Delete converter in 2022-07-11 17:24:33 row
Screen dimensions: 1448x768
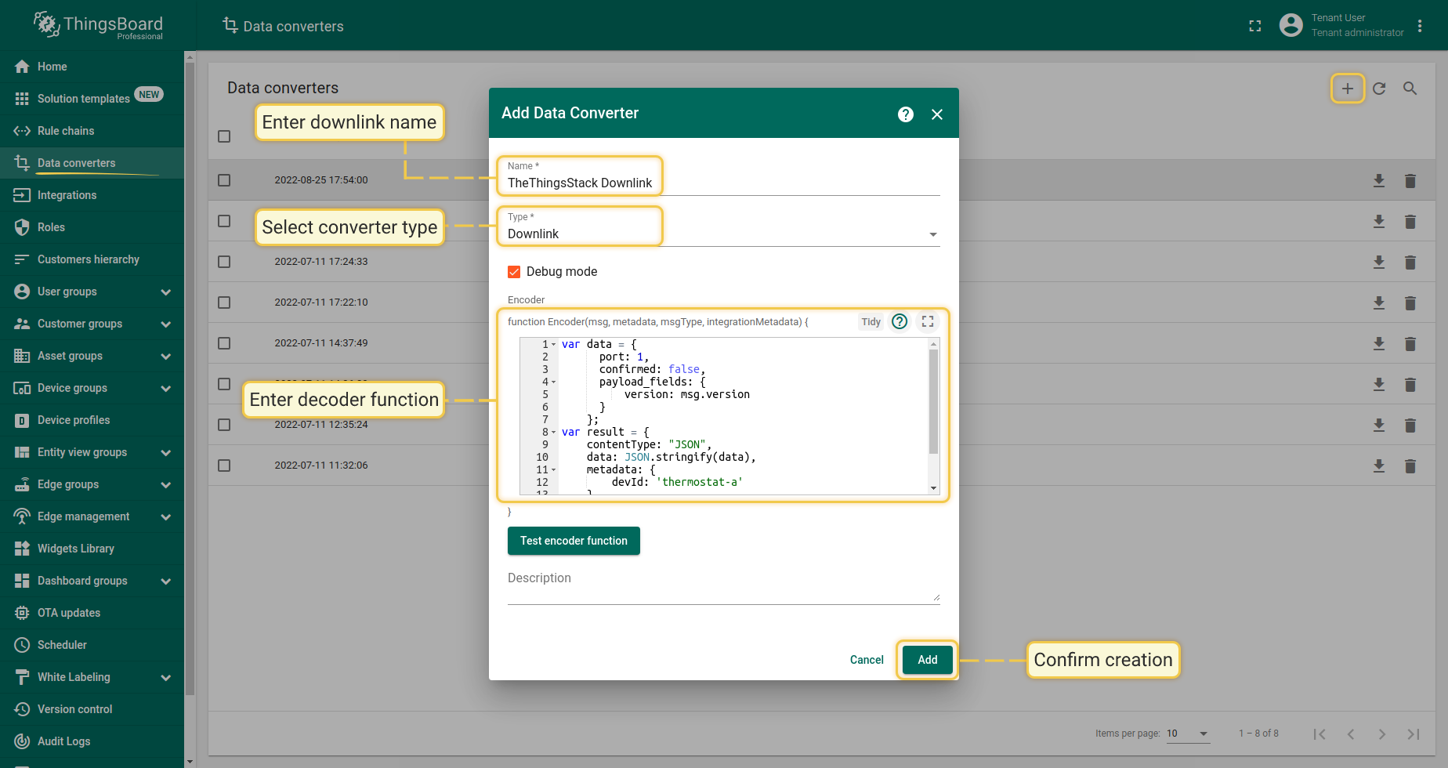click(x=1410, y=263)
